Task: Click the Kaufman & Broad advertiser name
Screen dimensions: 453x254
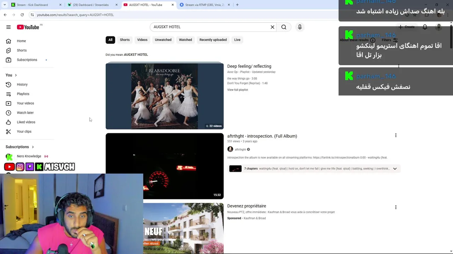Action: (255, 218)
